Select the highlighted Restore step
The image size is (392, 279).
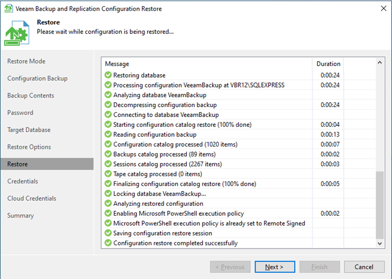click(47, 164)
